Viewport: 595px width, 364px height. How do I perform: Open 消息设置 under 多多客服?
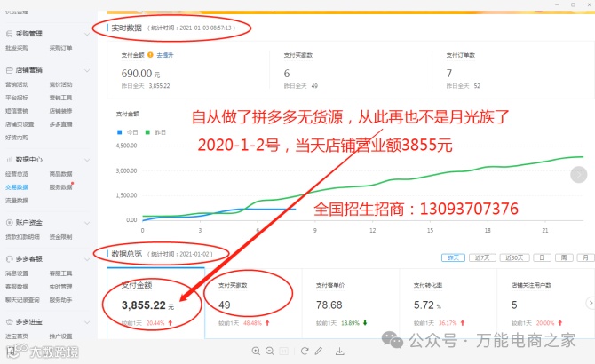[17, 273]
